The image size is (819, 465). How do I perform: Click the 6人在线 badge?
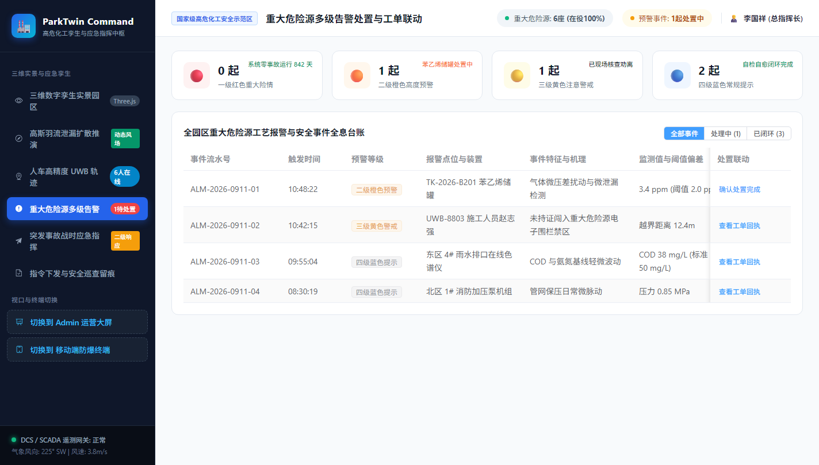pyautogui.click(x=125, y=176)
